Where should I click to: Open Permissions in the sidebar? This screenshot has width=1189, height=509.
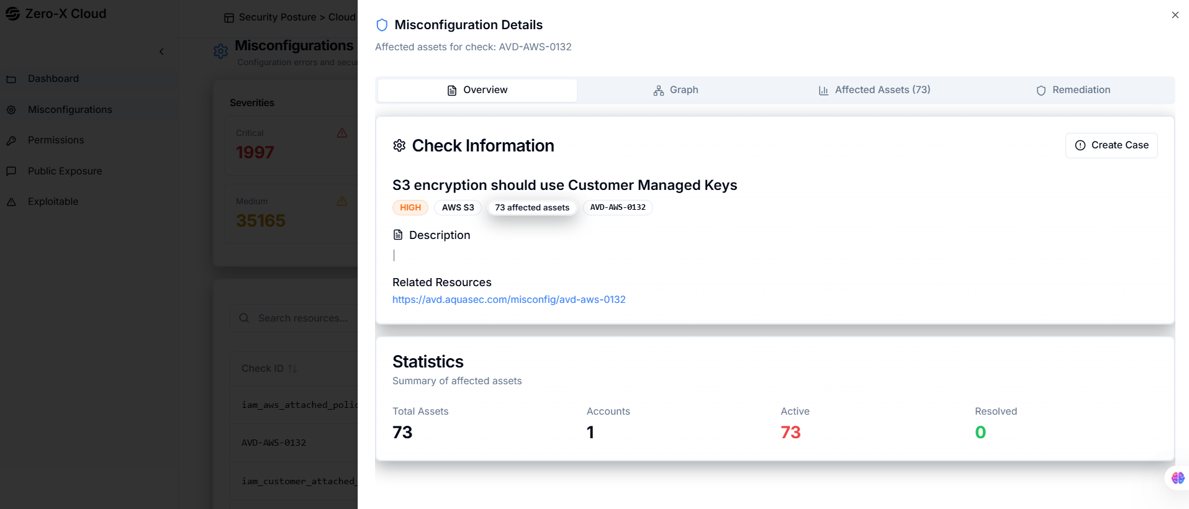(56, 140)
